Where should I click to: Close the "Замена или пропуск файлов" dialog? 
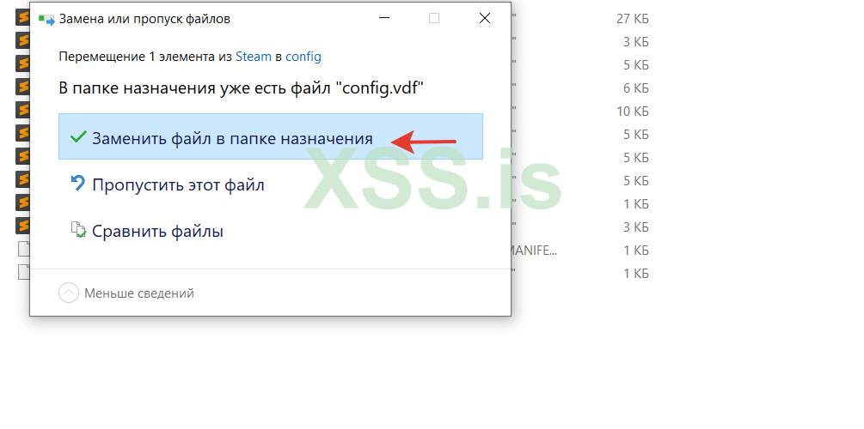[484, 19]
